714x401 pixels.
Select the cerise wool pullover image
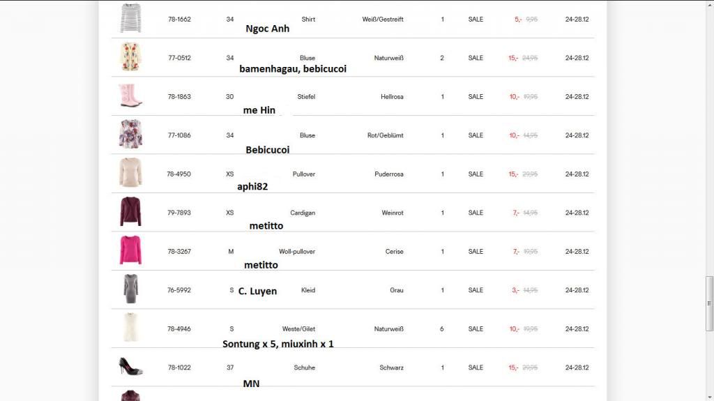[x=130, y=250]
